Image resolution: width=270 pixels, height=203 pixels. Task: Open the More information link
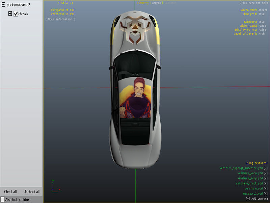[60, 19]
